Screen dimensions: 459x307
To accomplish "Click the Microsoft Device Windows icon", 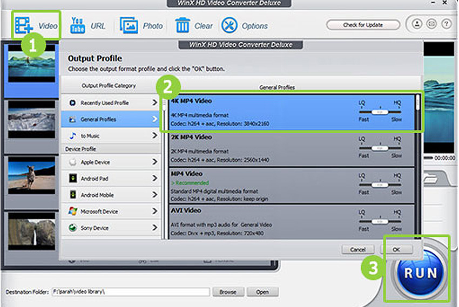I will click(72, 211).
